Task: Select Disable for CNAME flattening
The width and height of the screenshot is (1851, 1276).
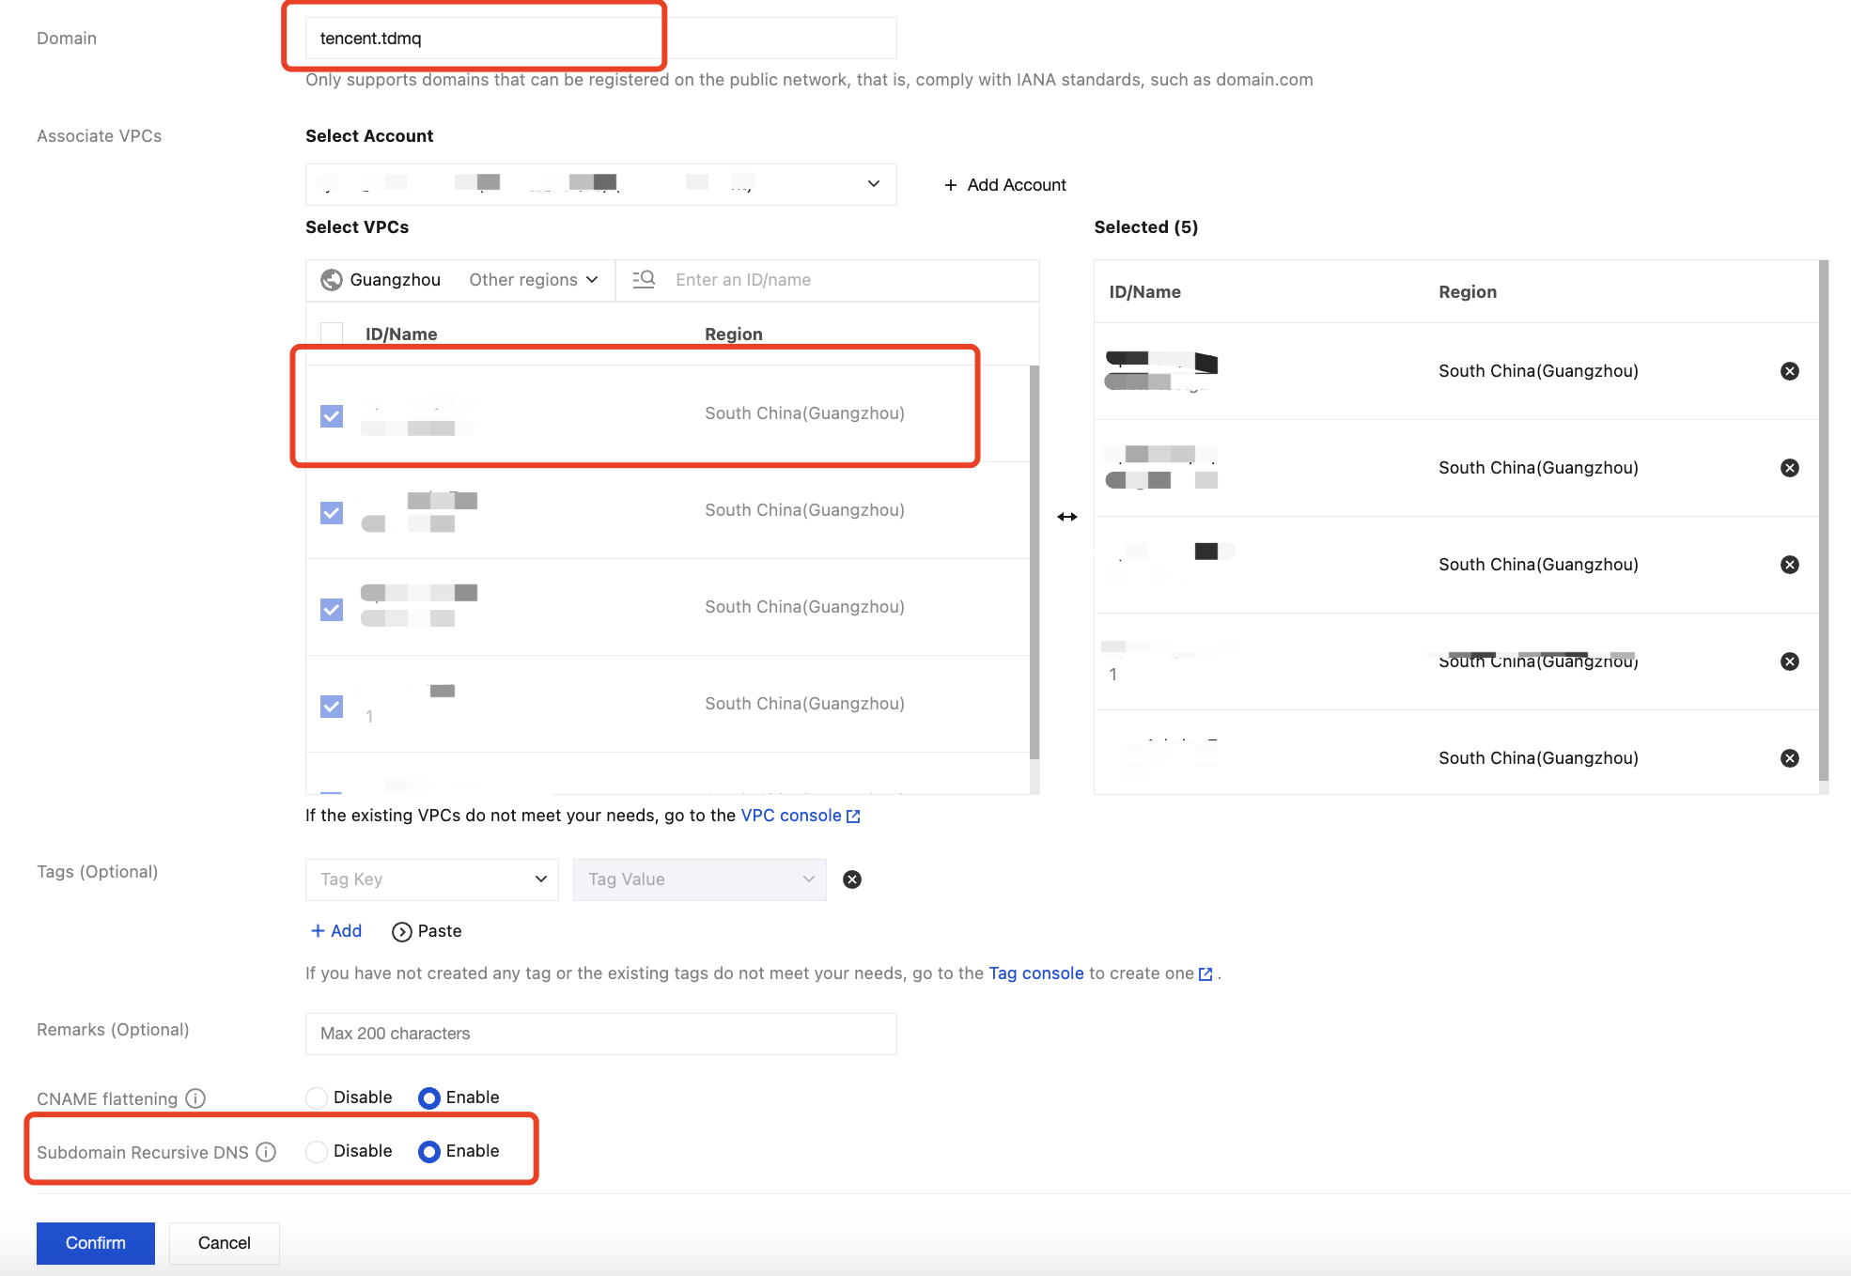Action: pyautogui.click(x=318, y=1097)
